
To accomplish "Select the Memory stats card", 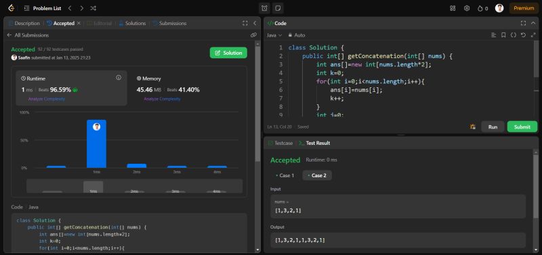I will point(188,88).
